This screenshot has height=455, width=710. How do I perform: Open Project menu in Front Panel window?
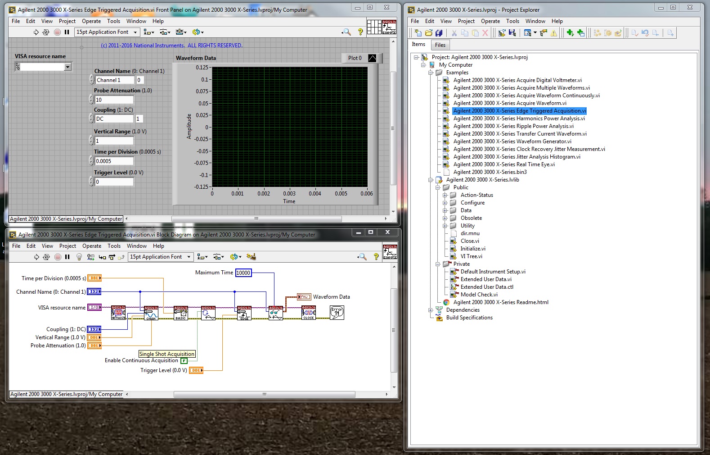pyautogui.click(x=67, y=21)
